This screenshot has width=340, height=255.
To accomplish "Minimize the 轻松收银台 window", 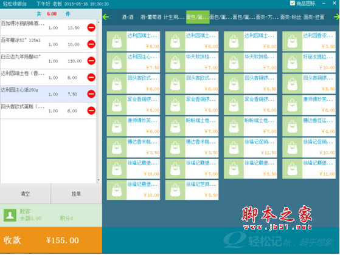I will [x=324, y=3].
